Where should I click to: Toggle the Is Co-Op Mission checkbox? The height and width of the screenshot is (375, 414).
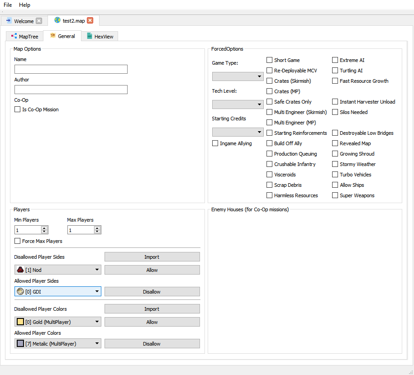18,109
